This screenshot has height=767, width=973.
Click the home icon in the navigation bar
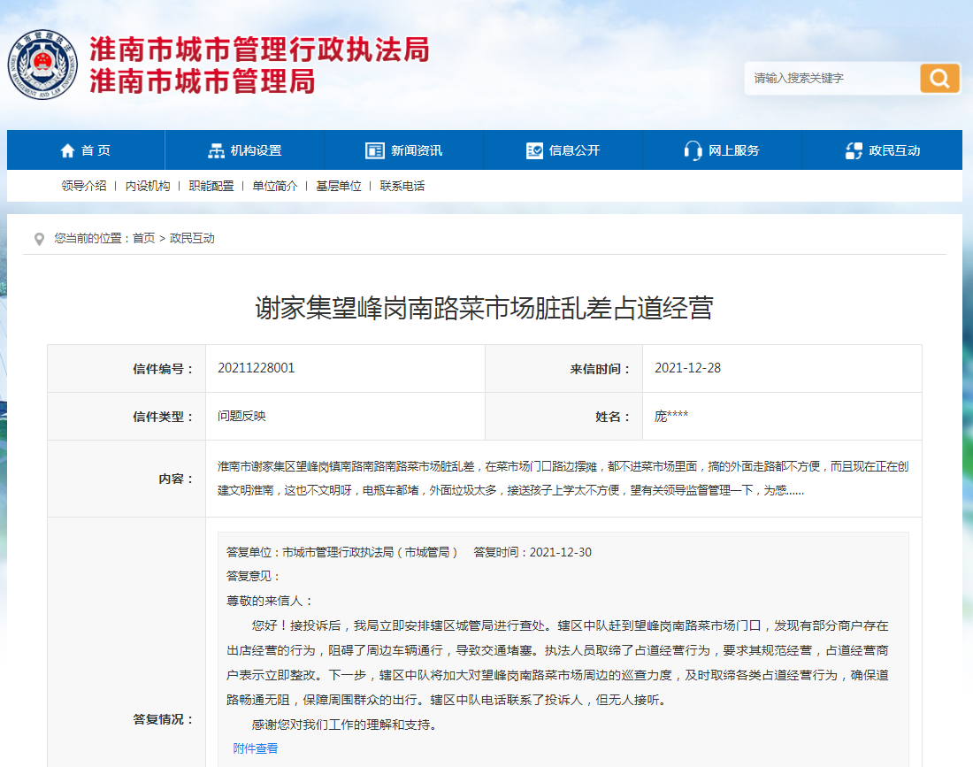(x=67, y=150)
